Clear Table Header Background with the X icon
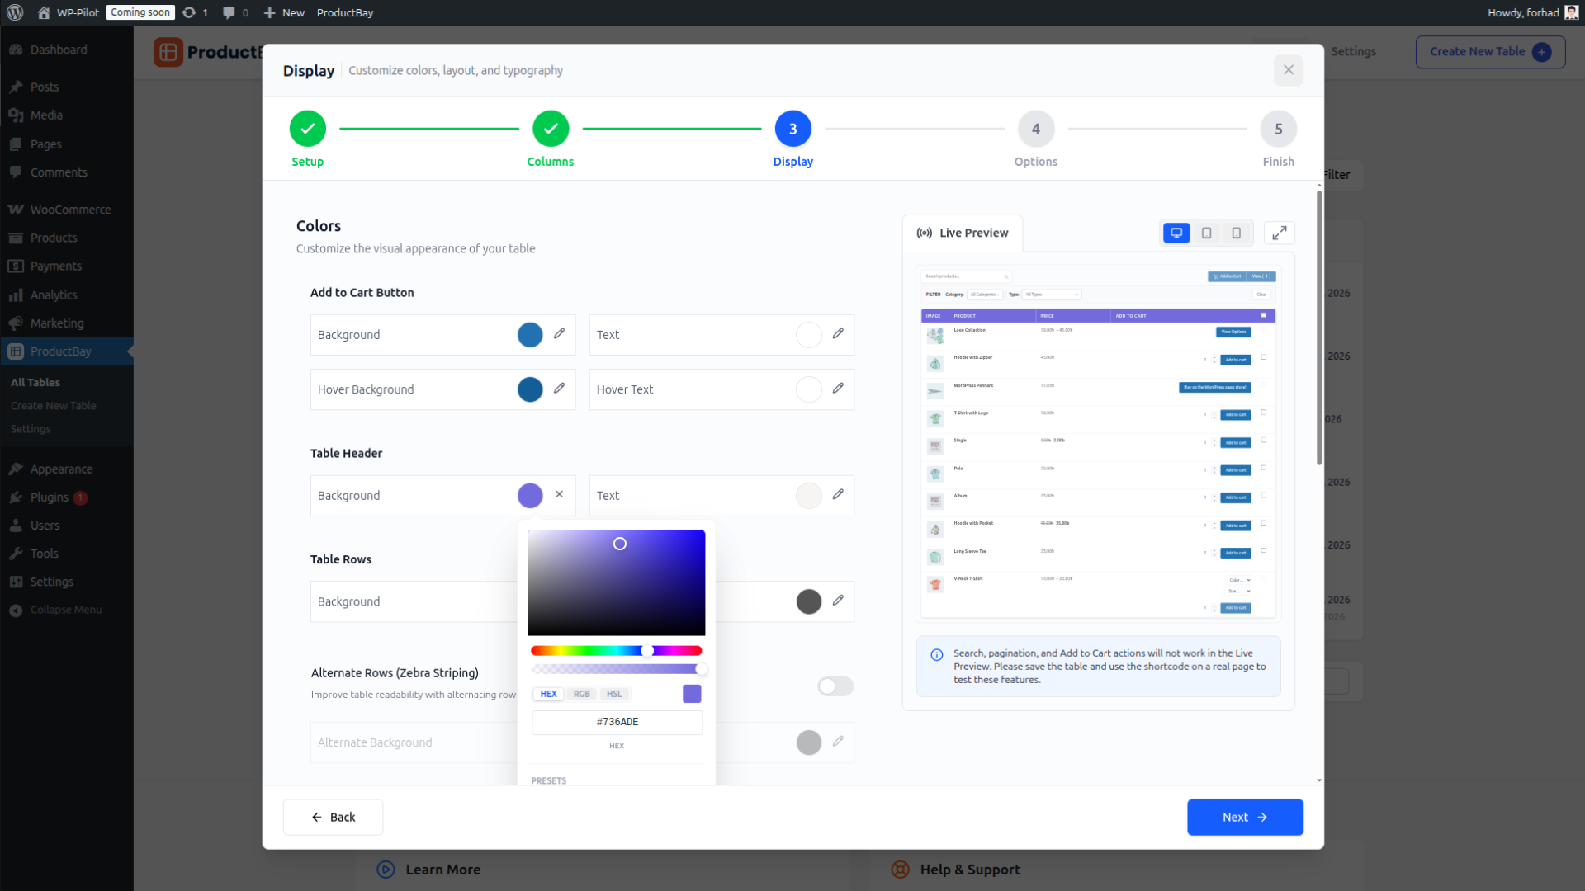1585x891 pixels. pos(560,495)
